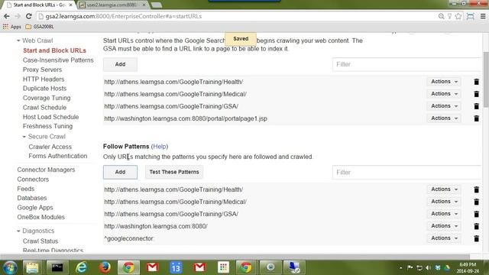
Task: Open Actions dropdown for Health start URL
Action: pos(444,82)
